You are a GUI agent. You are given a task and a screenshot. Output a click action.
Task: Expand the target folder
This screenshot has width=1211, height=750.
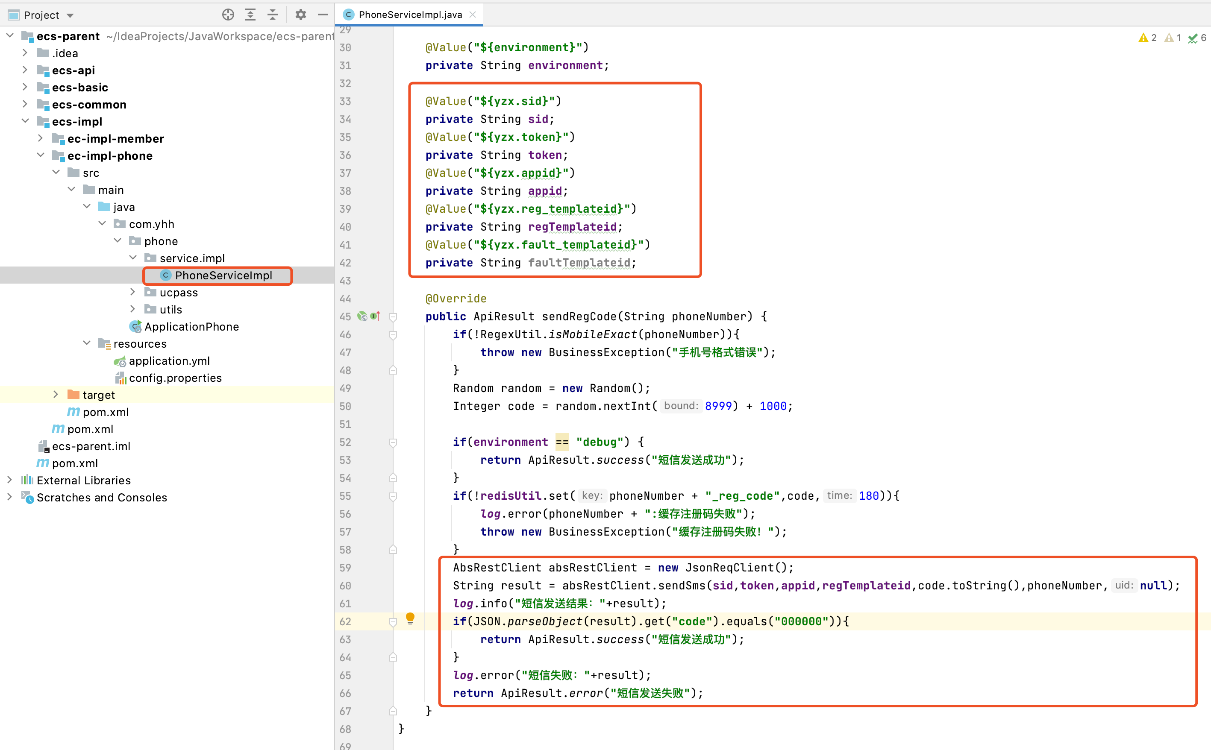pos(56,394)
